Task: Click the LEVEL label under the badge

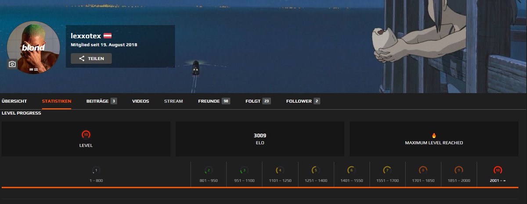Action: [x=86, y=145]
